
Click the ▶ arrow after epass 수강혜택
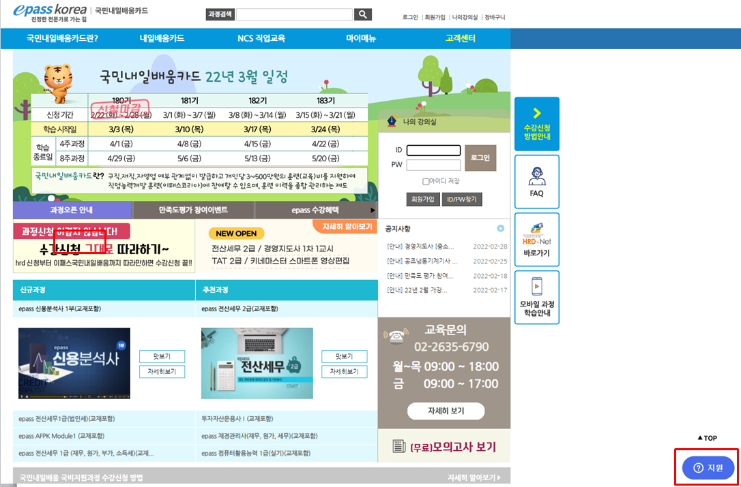click(373, 210)
